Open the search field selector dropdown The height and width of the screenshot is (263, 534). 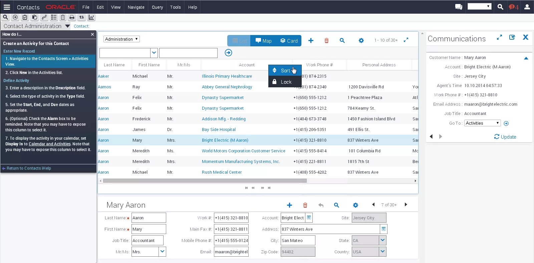click(x=154, y=53)
